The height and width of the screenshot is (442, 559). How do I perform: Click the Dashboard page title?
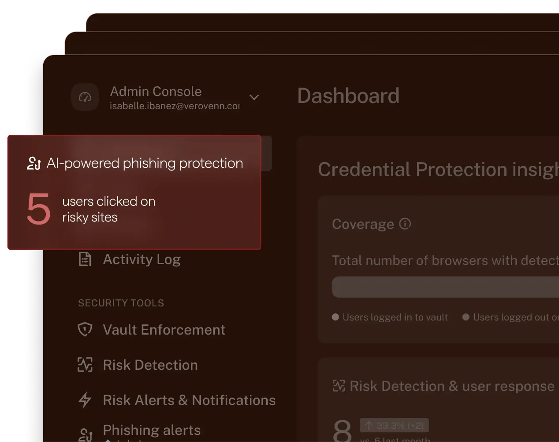348,96
